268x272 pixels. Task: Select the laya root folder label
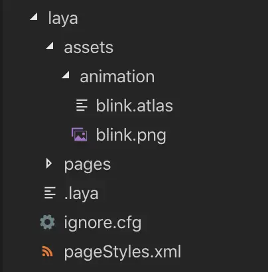click(x=63, y=19)
